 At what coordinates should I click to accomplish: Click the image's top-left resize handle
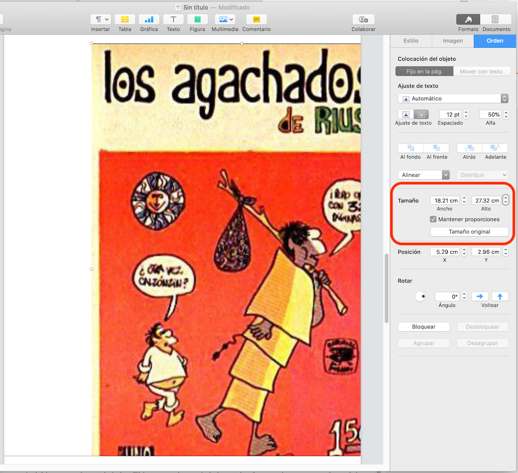[91, 43]
